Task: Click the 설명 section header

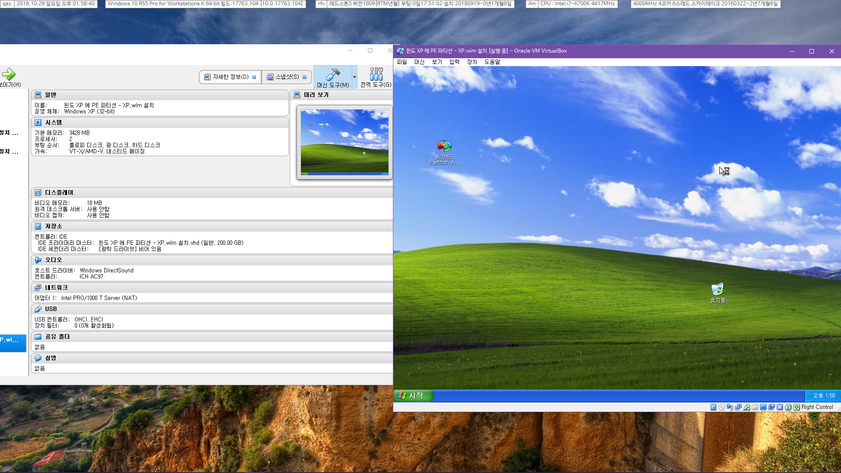Action: tap(212, 358)
